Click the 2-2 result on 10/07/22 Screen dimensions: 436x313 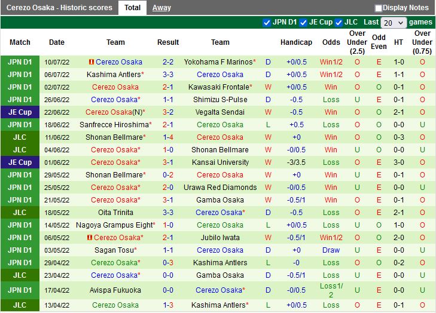pyautogui.click(x=168, y=62)
